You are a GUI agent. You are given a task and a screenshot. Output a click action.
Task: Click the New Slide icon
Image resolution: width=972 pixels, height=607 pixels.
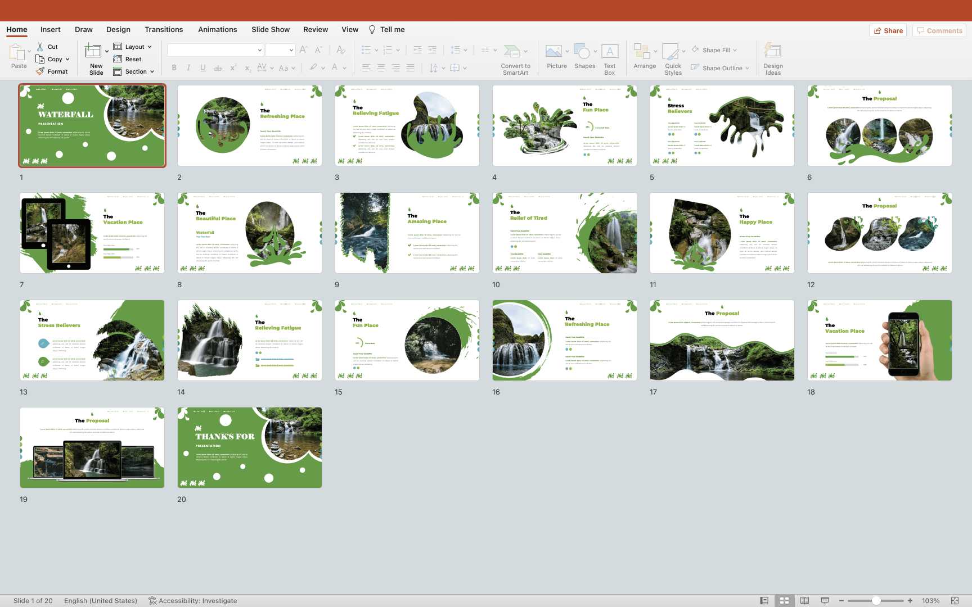point(93,52)
